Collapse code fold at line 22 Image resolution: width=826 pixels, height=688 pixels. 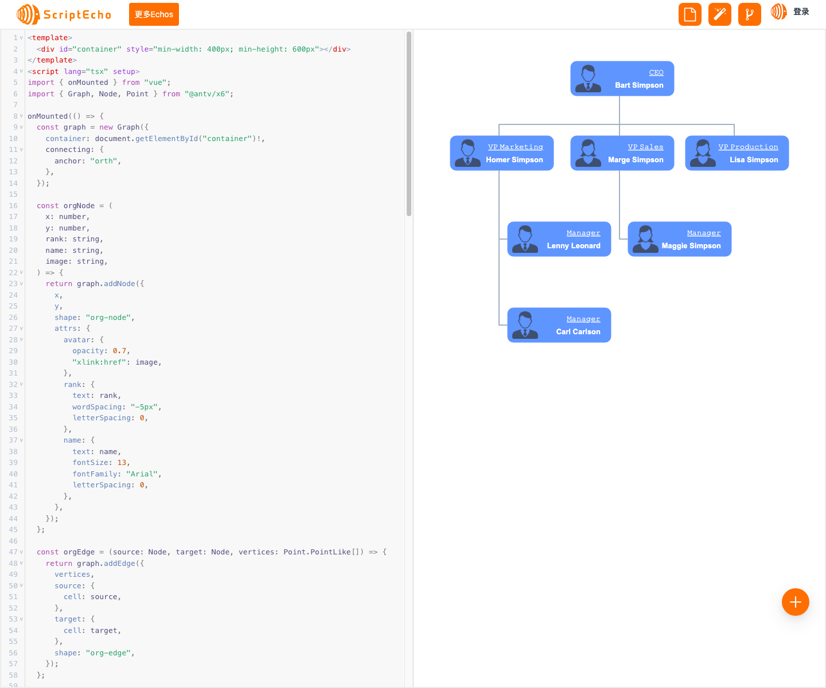[22, 272]
